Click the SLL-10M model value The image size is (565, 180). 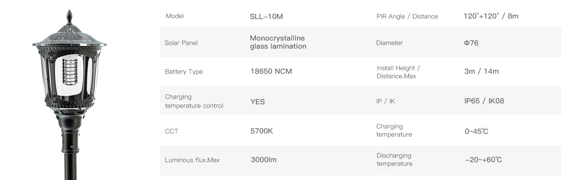[x=266, y=17]
